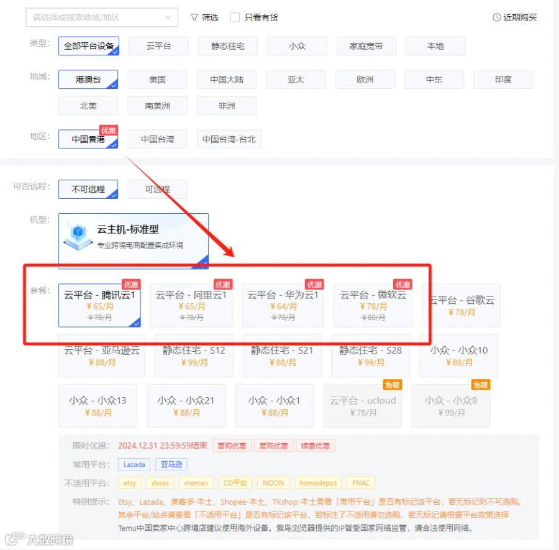Enable the 只看有货 checkbox
This screenshot has height=550, width=559.
click(235, 17)
